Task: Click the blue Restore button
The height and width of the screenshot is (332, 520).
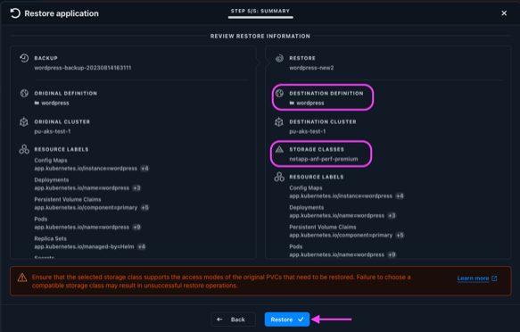Action: tap(287, 320)
